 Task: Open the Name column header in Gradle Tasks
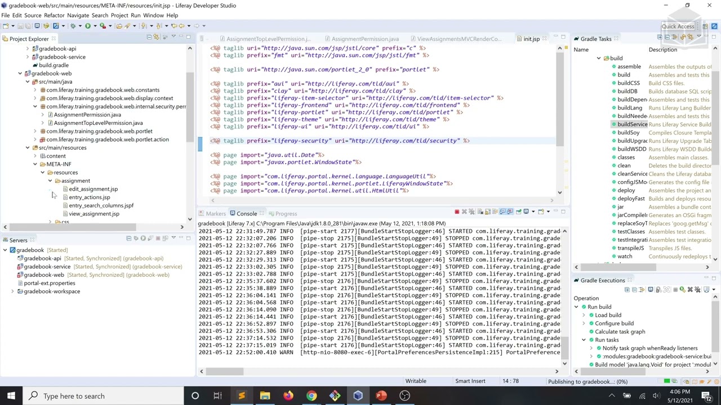581,49
